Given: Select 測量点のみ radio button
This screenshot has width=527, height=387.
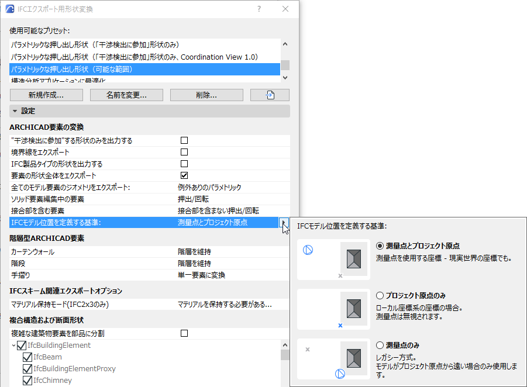Looking at the screenshot, I should click(380, 345).
